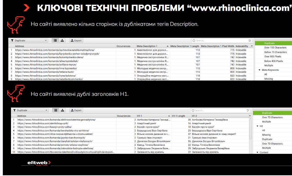
Task: Click yemets-tetiana-vasylivna URL row
Action: pos(53,145)
